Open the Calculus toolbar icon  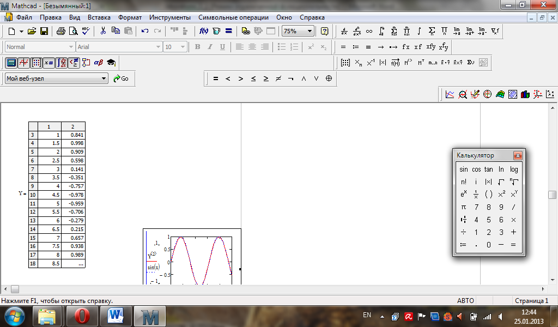pos(61,63)
